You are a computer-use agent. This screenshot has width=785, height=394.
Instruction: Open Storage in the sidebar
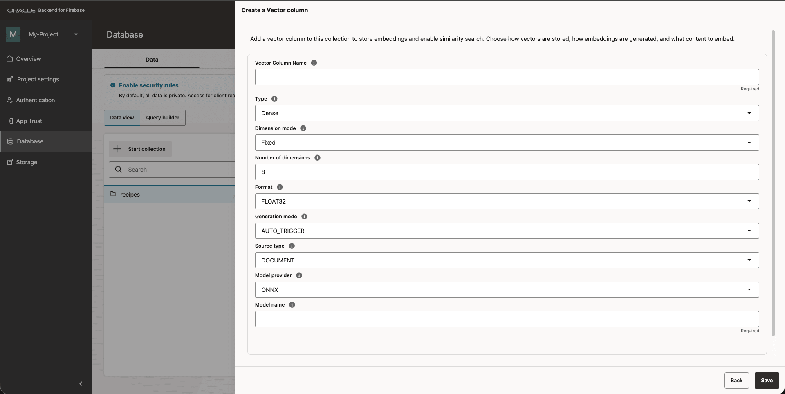click(x=46, y=162)
